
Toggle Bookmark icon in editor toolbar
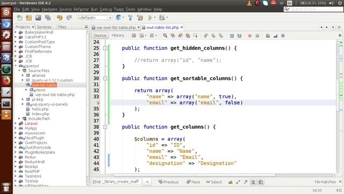pyautogui.click(x=221, y=36)
